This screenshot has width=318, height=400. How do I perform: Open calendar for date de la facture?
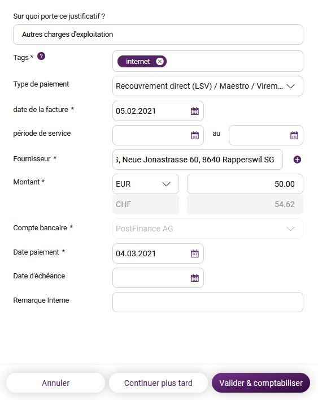[x=195, y=111]
